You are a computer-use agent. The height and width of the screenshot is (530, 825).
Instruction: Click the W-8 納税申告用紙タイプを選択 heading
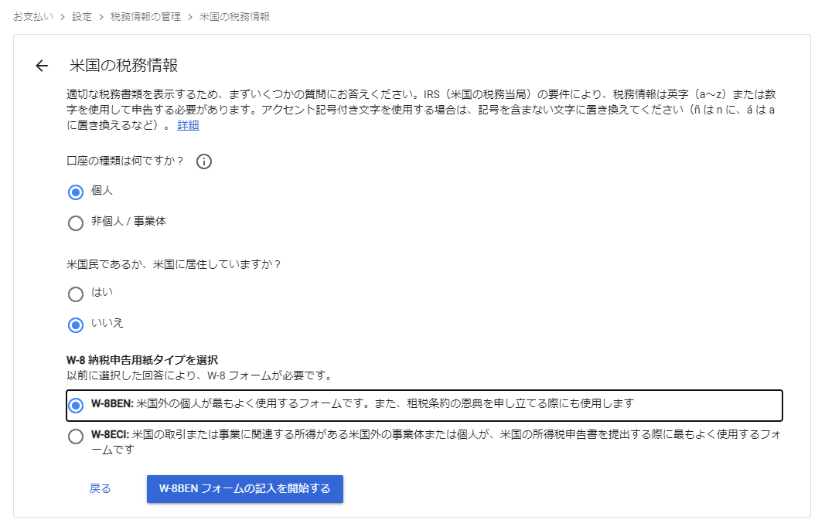(142, 360)
